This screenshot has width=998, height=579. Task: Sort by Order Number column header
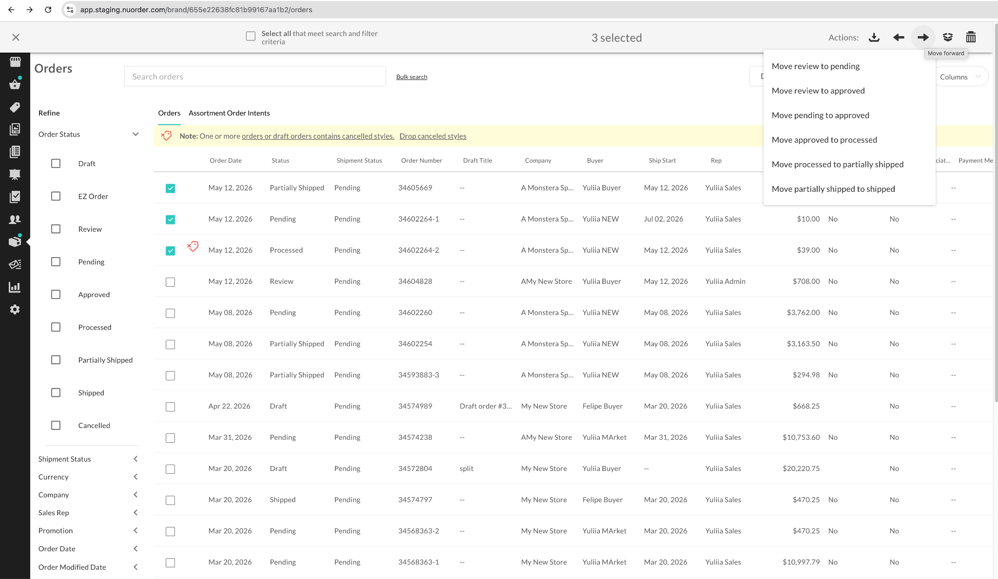pos(422,160)
